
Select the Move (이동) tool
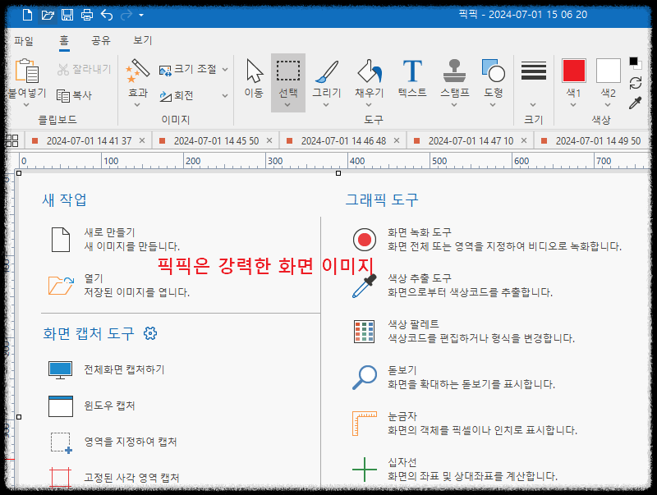[254, 78]
